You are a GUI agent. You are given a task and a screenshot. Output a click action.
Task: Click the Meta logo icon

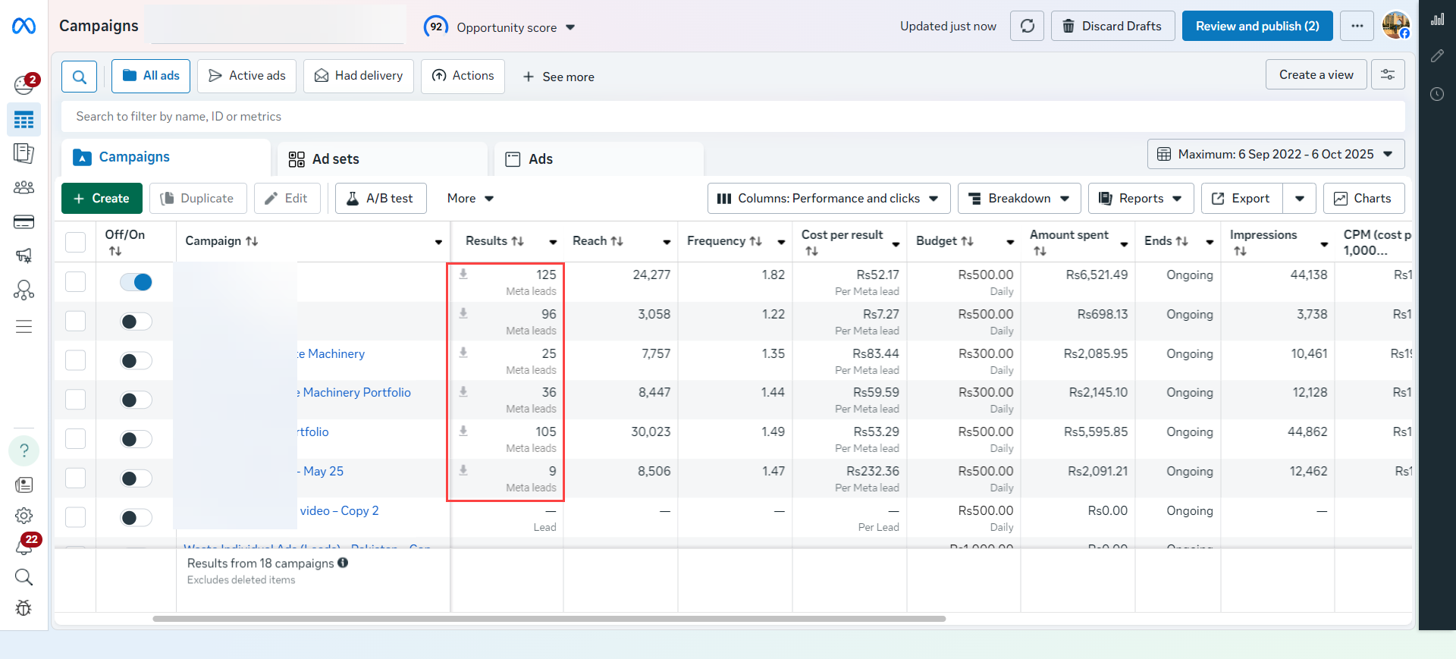point(24,27)
